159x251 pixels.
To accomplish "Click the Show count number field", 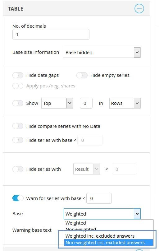I will [86, 103].
